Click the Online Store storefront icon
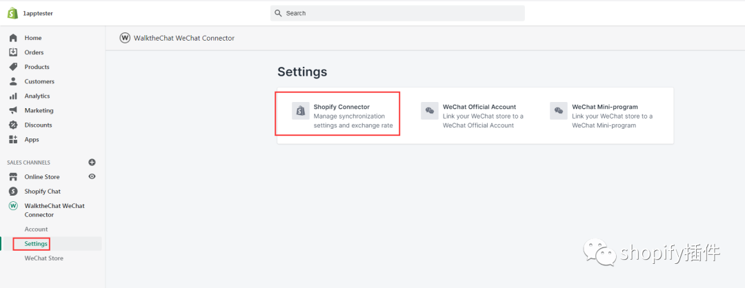This screenshot has width=745, height=288. 13,177
